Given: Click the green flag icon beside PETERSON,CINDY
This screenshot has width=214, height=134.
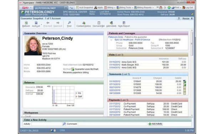Looking at the screenshot, I should point(23,12).
